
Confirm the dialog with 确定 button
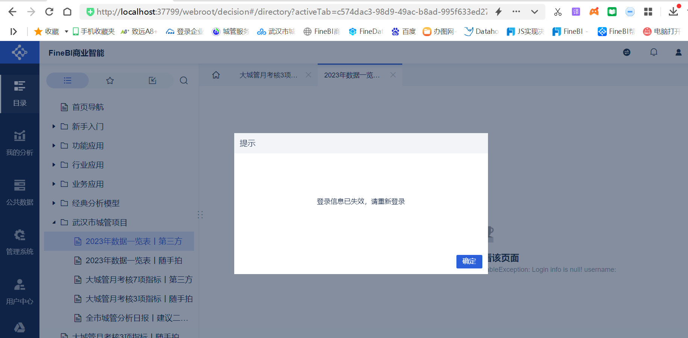click(x=469, y=261)
